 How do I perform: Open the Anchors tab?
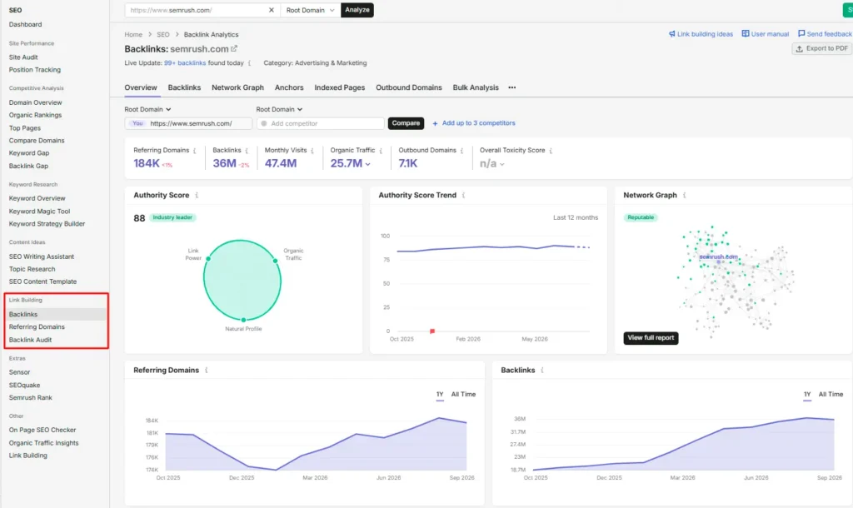[289, 87]
